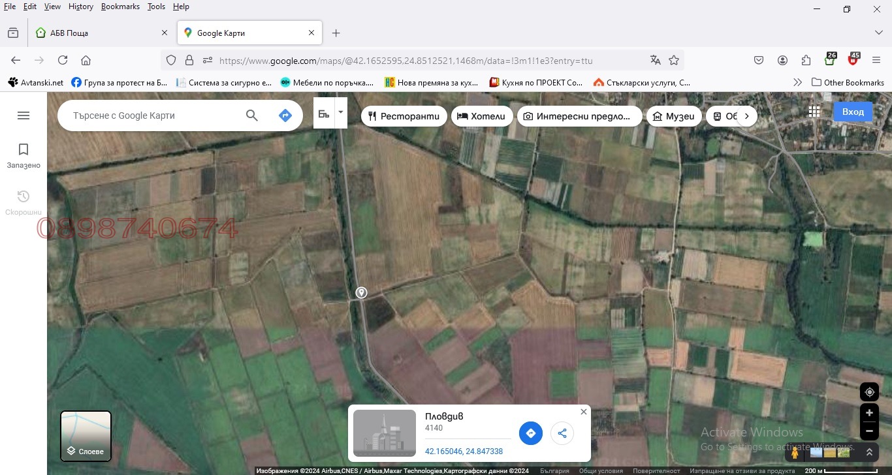The image size is (892, 475).
Task: Bookmark this page with the star icon
Action: pos(674,60)
